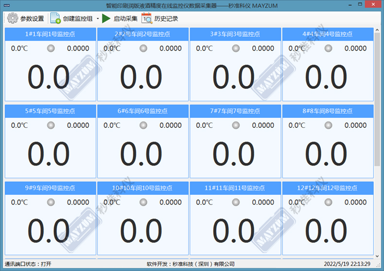This screenshot has height=271, width=384.
Task: Select the 3#3车间3号监控点 header
Action: [x=235, y=34]
